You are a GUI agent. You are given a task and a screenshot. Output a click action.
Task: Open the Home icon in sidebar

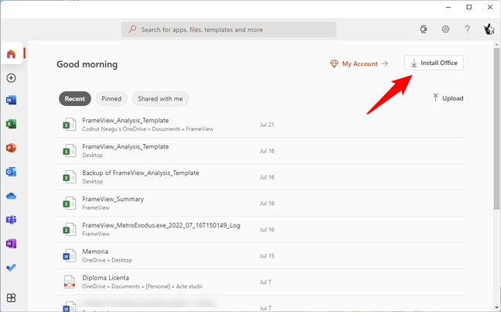(11, 53)
